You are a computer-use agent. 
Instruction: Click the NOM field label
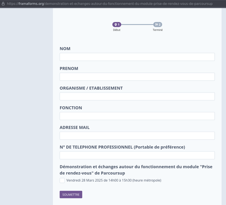[x=65, y=48]
